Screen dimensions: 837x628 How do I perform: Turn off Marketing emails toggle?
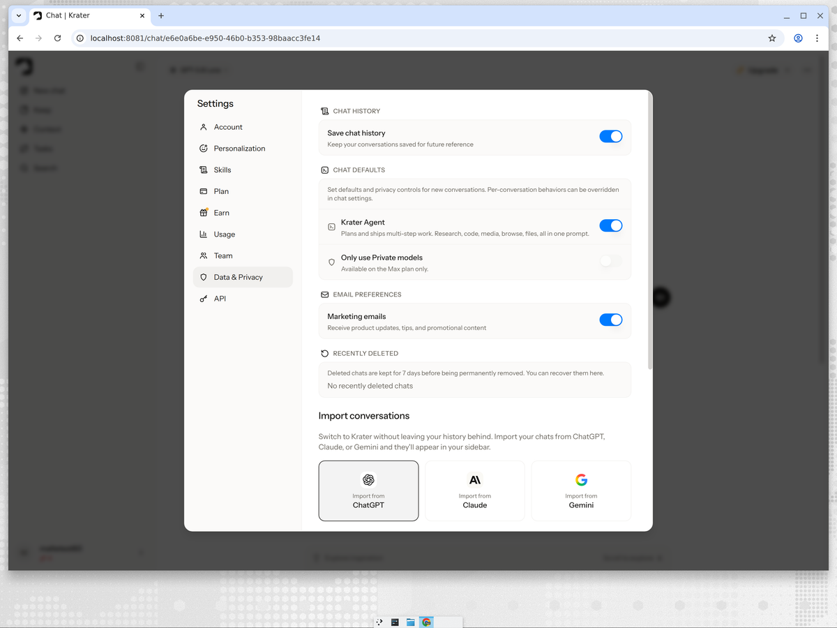tap(611, 320)
